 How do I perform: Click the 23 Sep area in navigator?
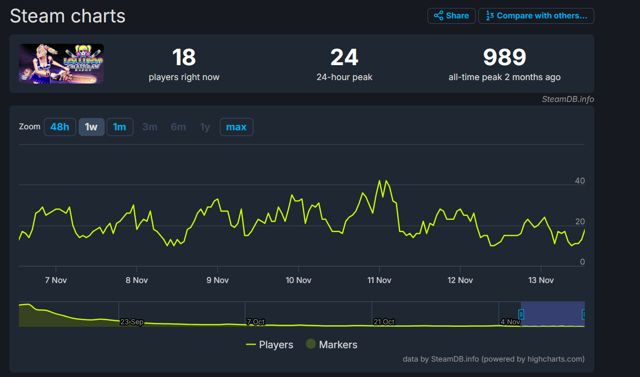click(x=132, y=322)
